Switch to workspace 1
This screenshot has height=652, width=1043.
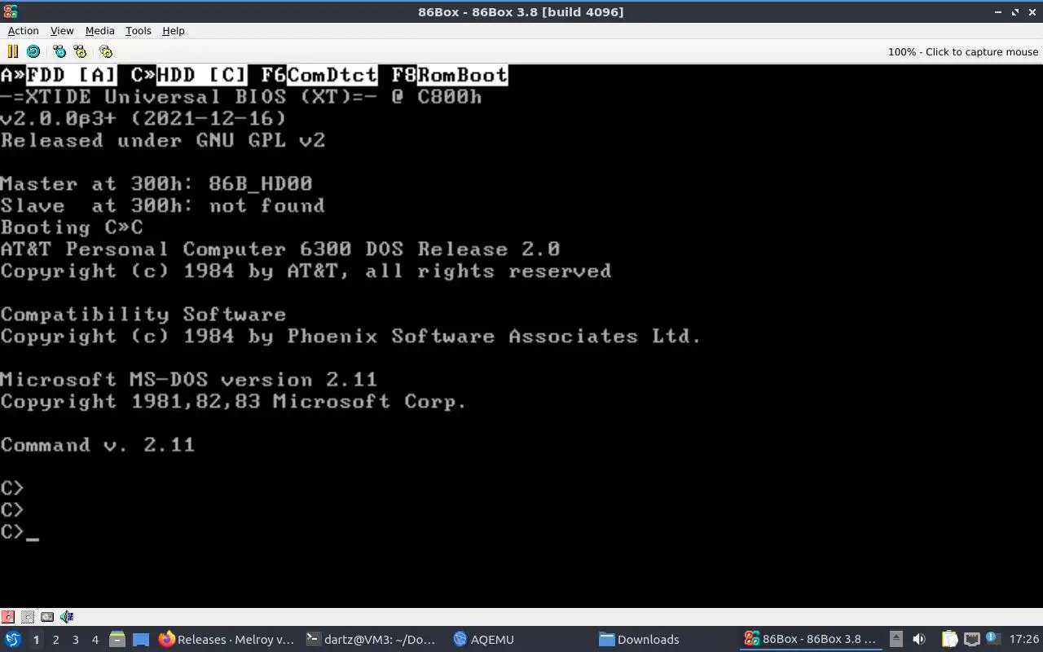pyautogui.click(x=36, y=639)
